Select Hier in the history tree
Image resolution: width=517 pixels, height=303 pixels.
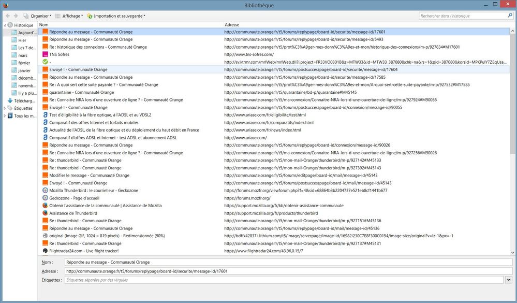tap(19, 40)
